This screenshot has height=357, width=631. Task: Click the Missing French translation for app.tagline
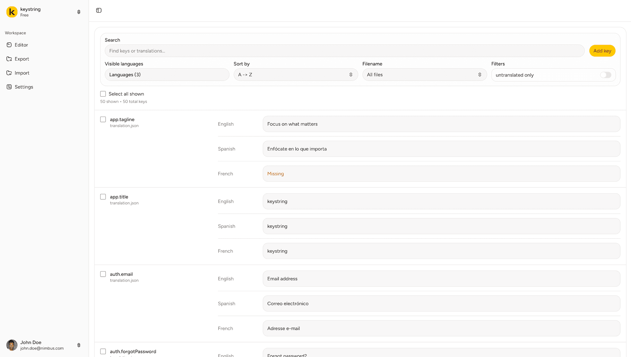pyautogui.click(x=441, y=173)
